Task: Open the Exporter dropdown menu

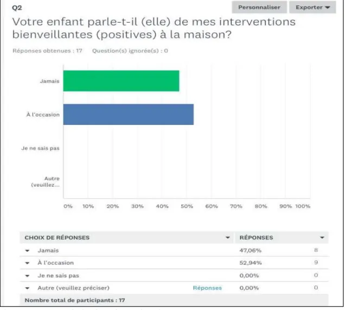Action: pyautogui.click(x=312, y=7)
